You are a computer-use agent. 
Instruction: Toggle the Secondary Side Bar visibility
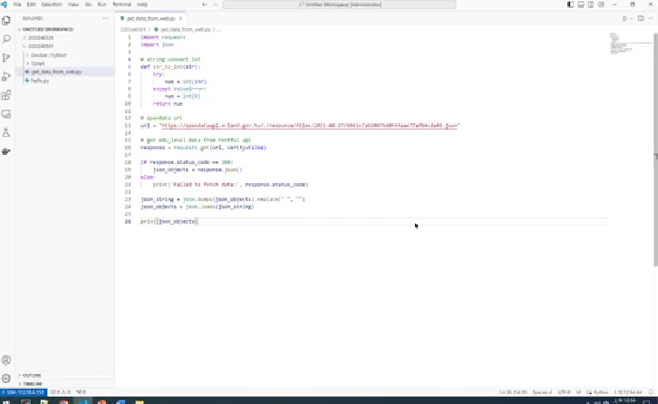[x=591, y=5]
